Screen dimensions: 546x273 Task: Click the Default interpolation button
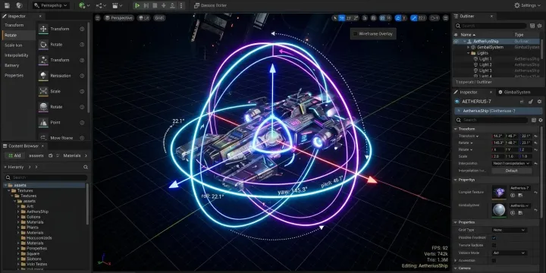coord(512,171)
